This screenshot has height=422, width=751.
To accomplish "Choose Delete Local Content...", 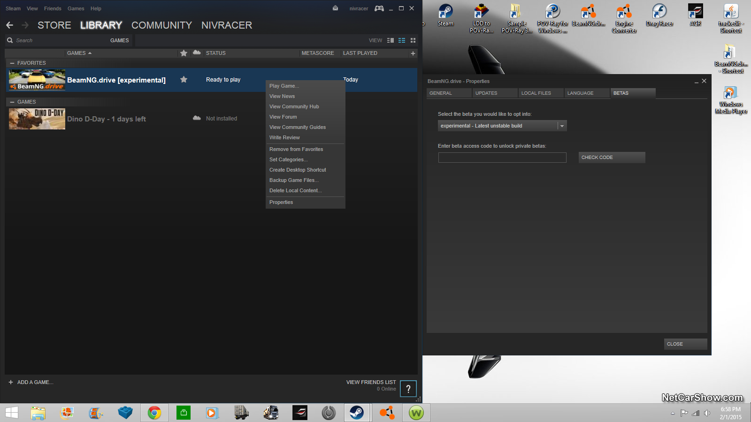I will pos(305,190).
